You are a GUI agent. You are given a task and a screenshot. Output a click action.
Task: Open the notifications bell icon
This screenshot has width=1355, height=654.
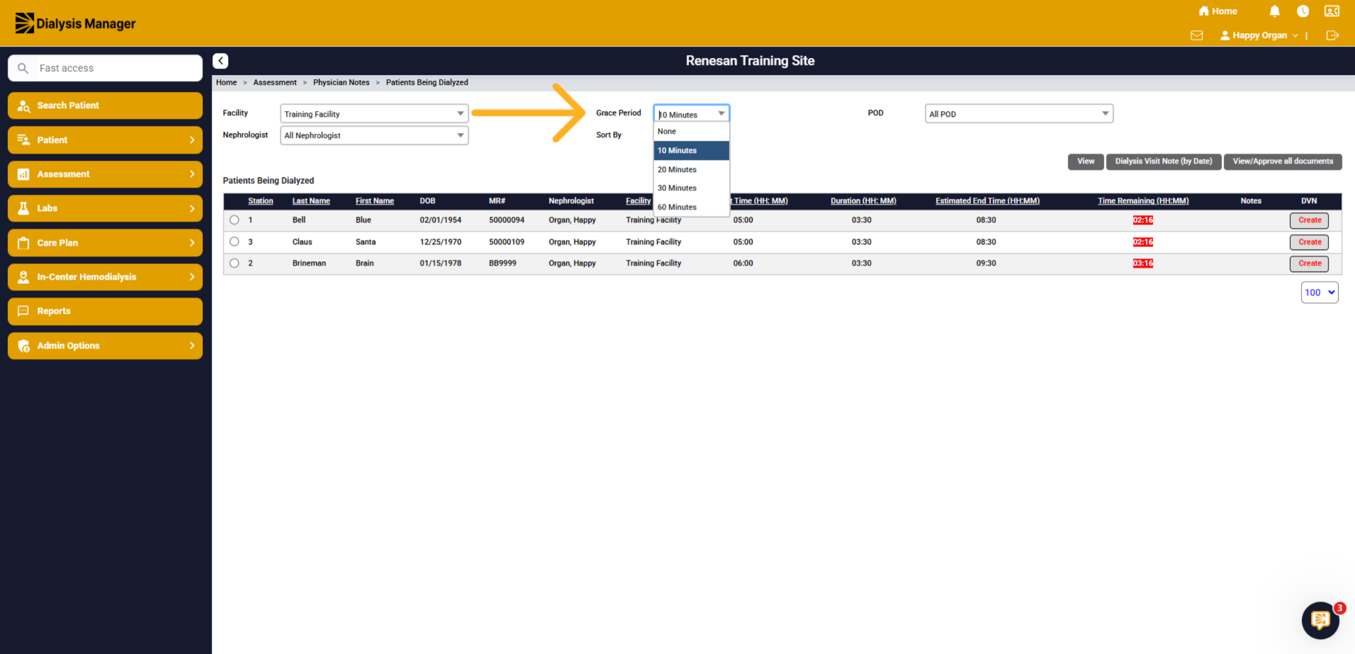(1274, 11)
